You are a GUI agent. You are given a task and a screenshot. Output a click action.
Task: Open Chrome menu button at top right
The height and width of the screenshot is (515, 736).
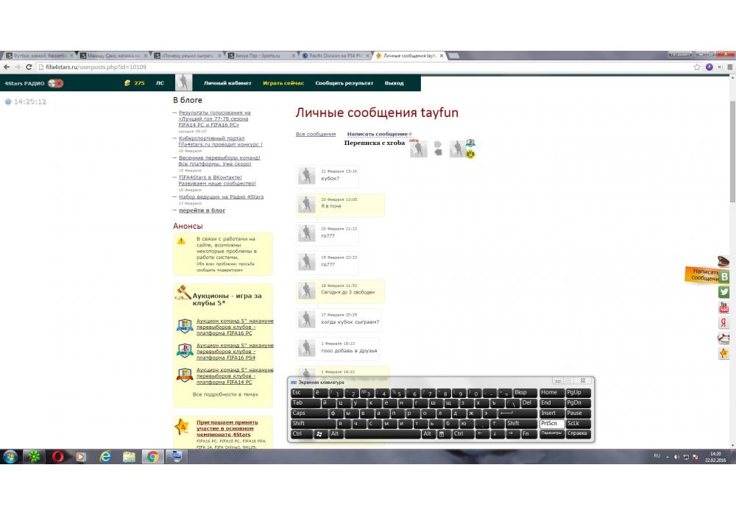coord(726,67)
